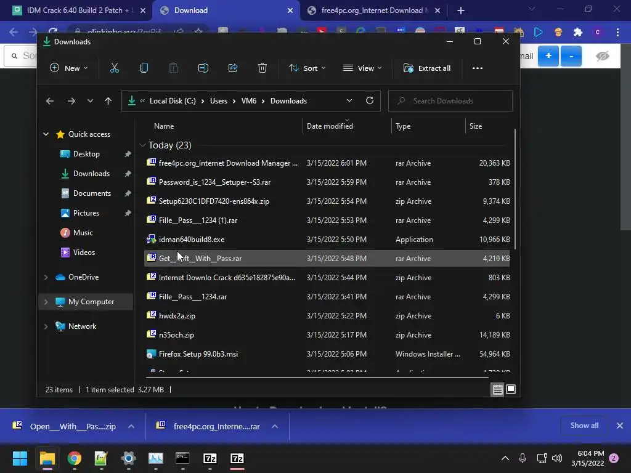Click the blue minus button in browser page

click(x=571, y=56)
